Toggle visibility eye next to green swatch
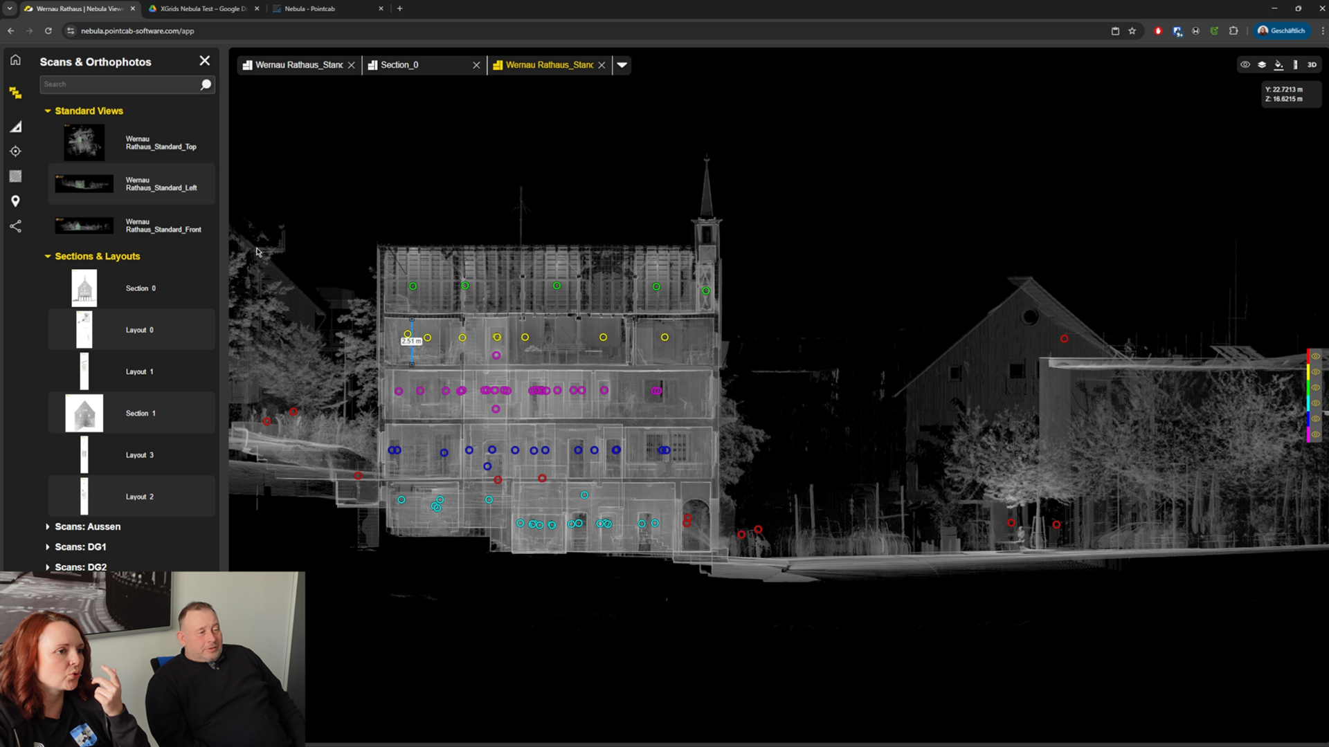This screenshot has height=747, width=1329. coord(1316,387)
